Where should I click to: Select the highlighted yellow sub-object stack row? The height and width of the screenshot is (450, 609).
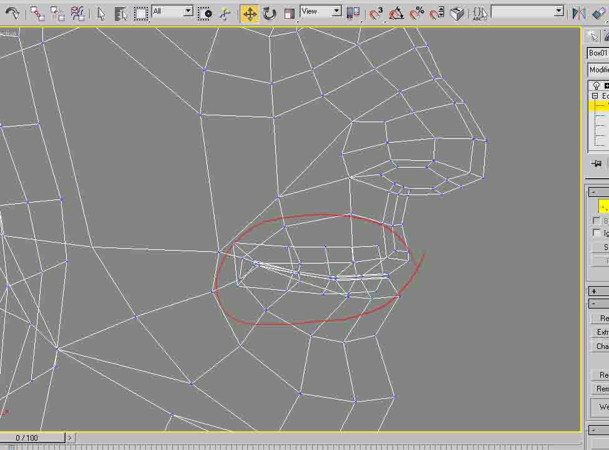[x=599, y=105]
